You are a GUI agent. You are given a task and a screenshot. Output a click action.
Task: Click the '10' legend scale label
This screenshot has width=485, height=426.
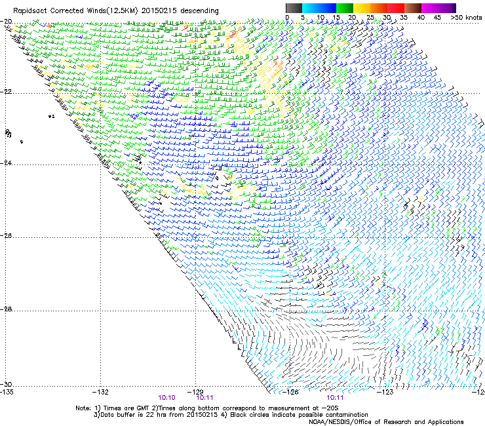pyautogui.click(x=320, y=17)
